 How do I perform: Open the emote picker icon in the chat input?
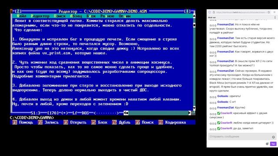pyautogui.click(x=273, y=137)
